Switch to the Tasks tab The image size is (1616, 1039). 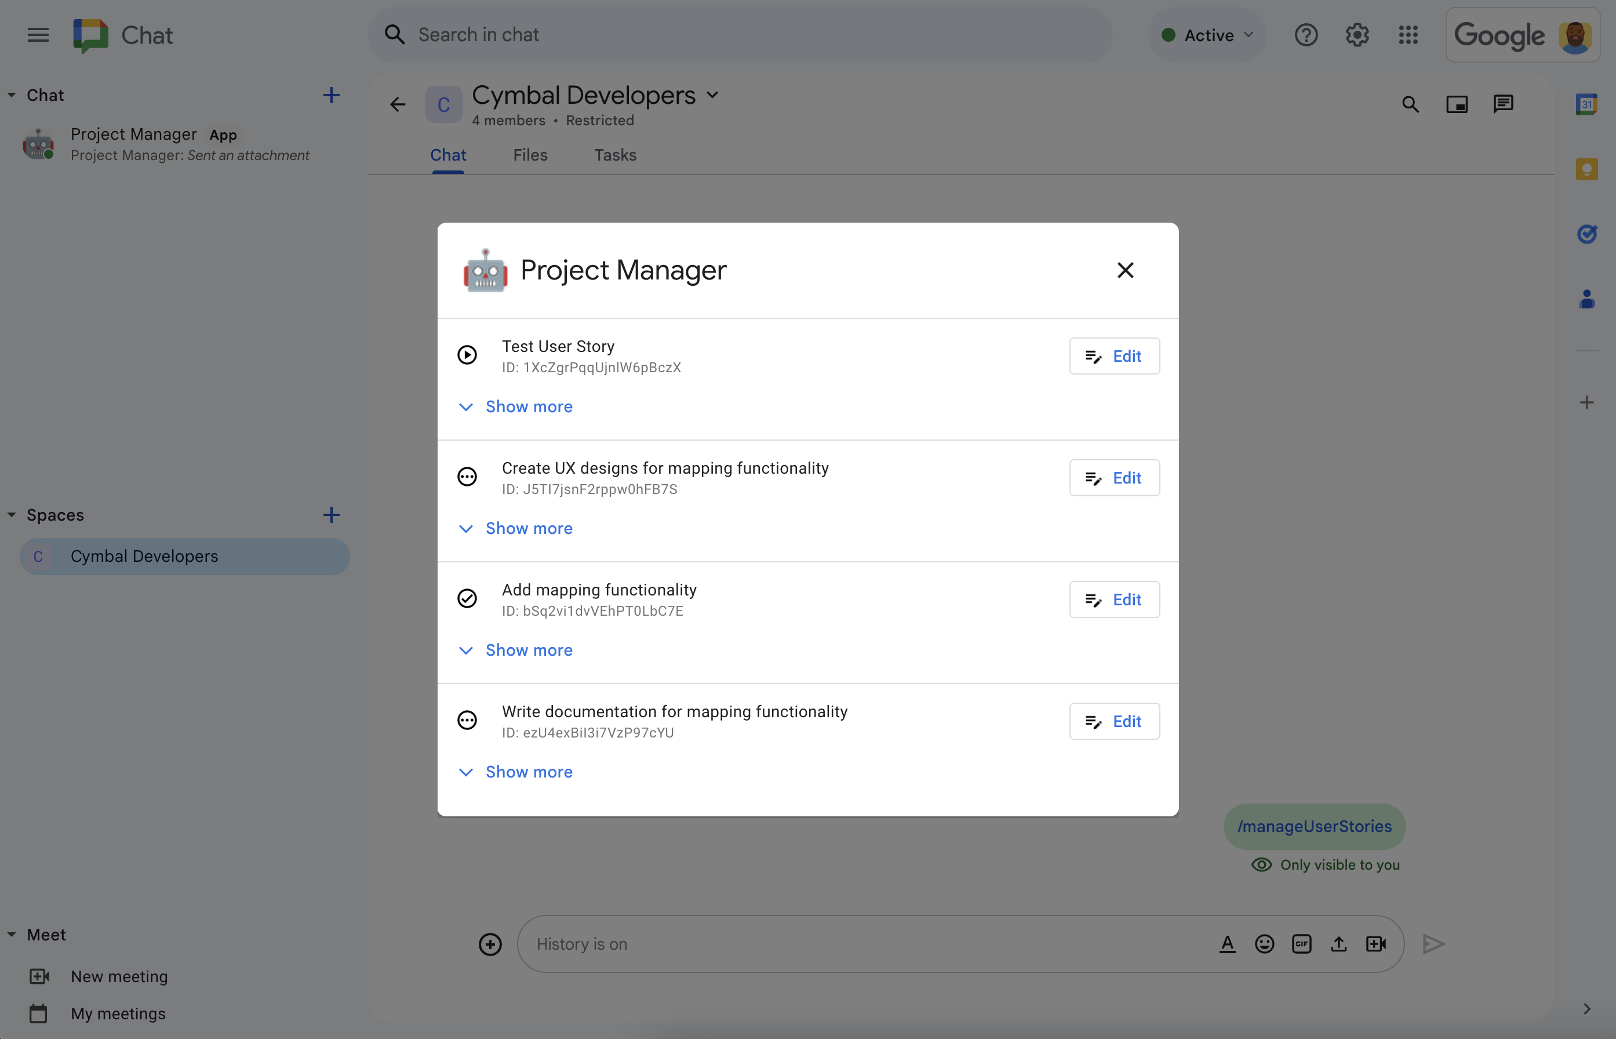(x=615, y=154)
